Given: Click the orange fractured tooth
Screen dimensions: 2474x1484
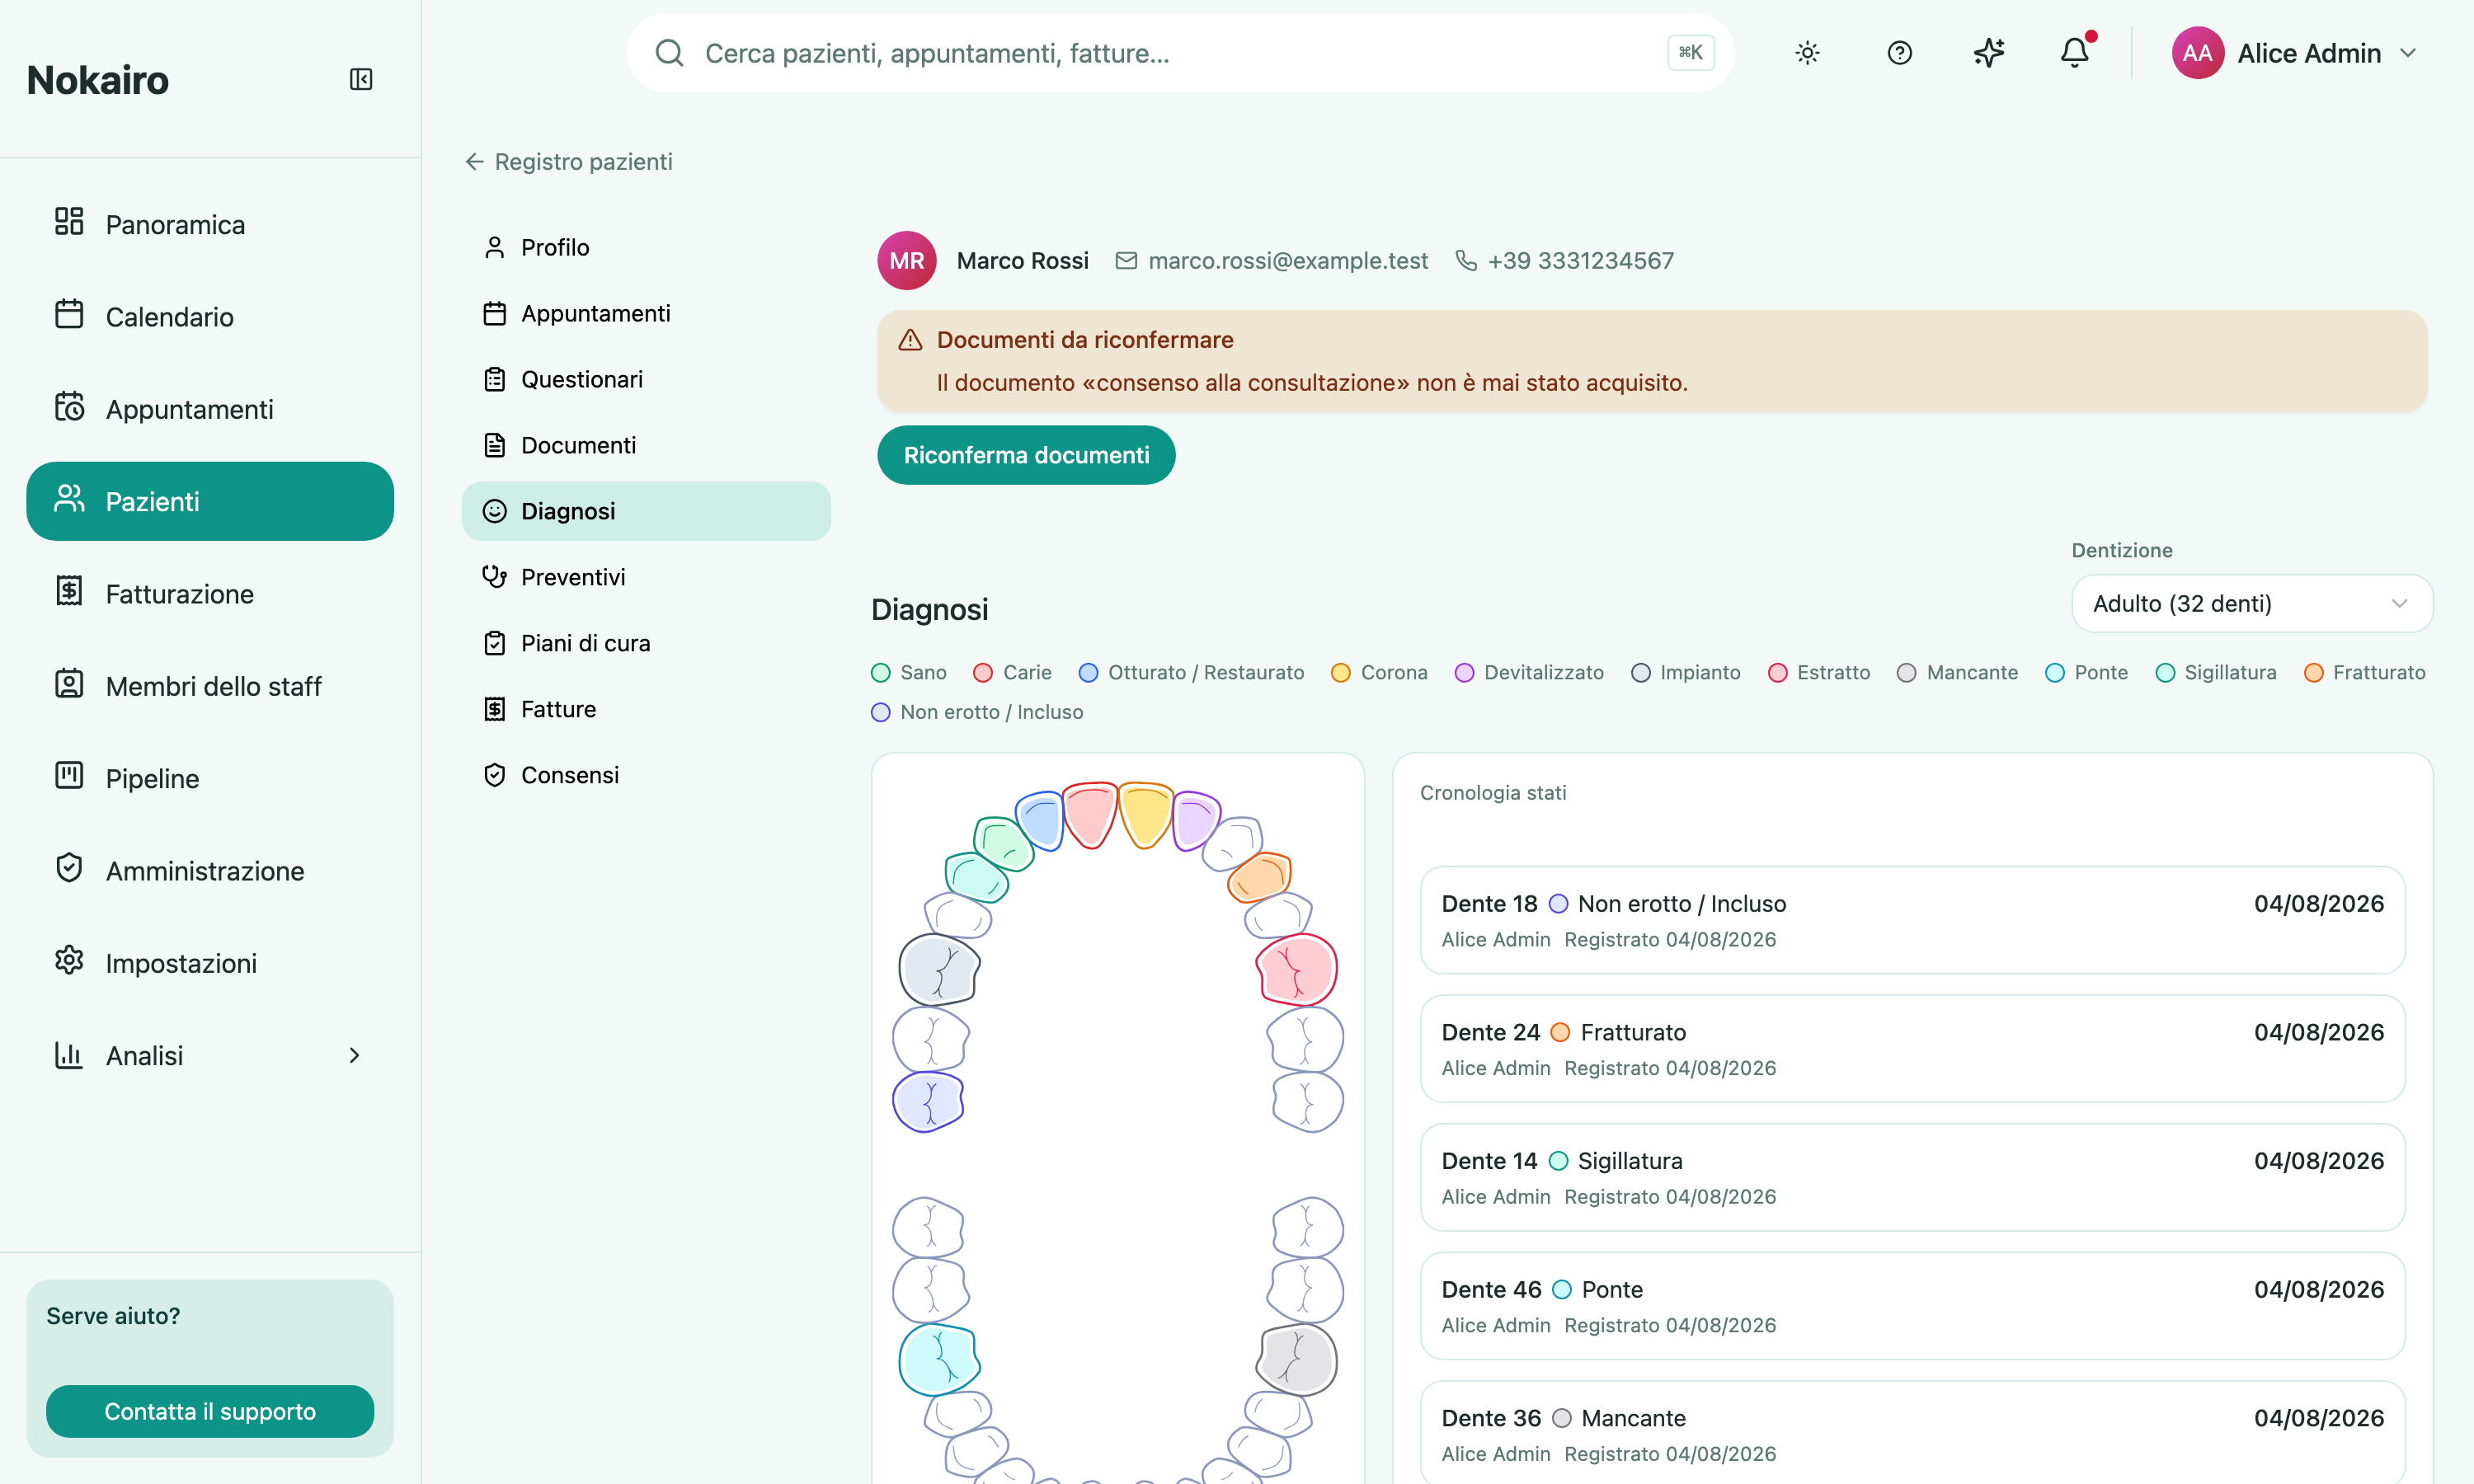Looking at the screenshot, I should [1260, 877].
